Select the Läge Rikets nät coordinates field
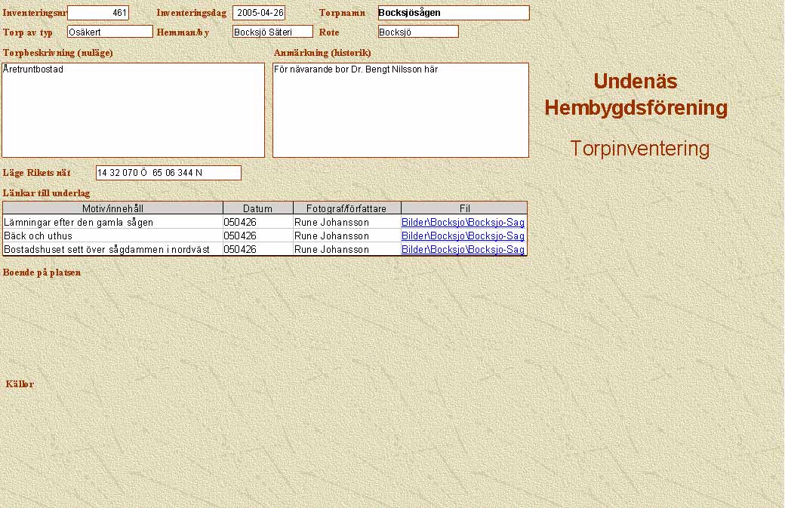This screenshot has height=508, width=785. (x=168, y=173)
